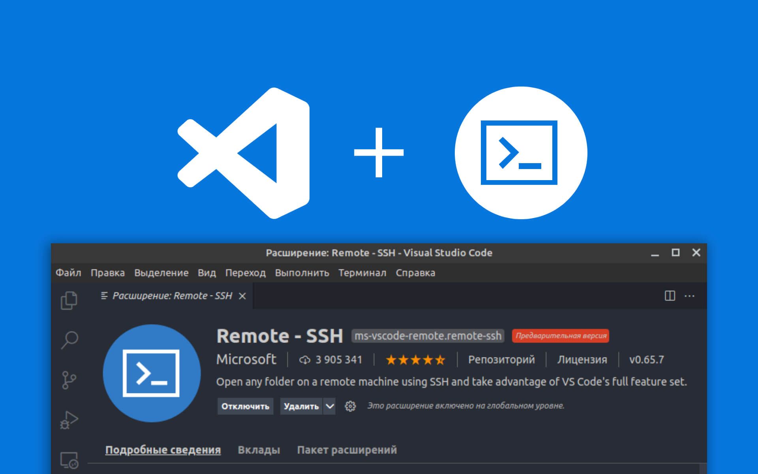Open the Терминал menu
This screenshot has width=758, height=474.
(x=362, y=273)
